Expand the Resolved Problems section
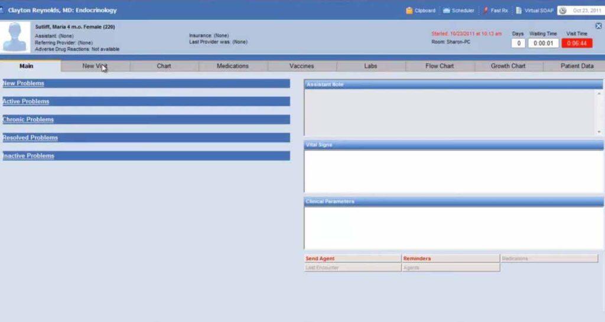The image size is (605, 322). [x=147, y=137]
